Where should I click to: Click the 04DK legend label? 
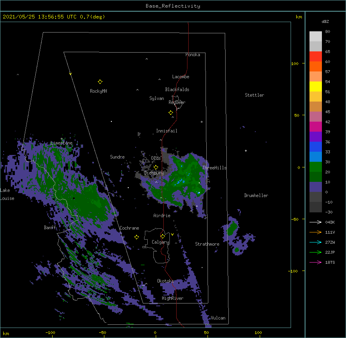tap(330, 222)
